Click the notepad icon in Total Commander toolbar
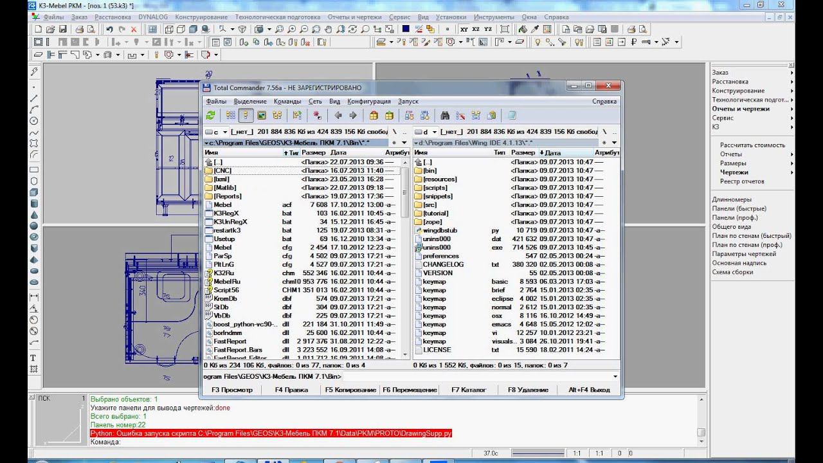The image size is (823, 463). 512,116
